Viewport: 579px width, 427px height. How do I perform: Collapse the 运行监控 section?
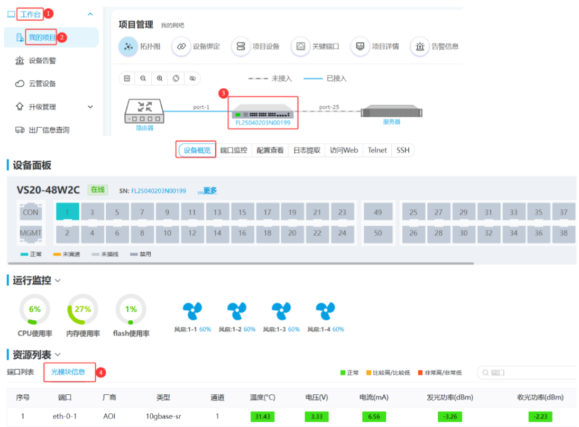58,281
